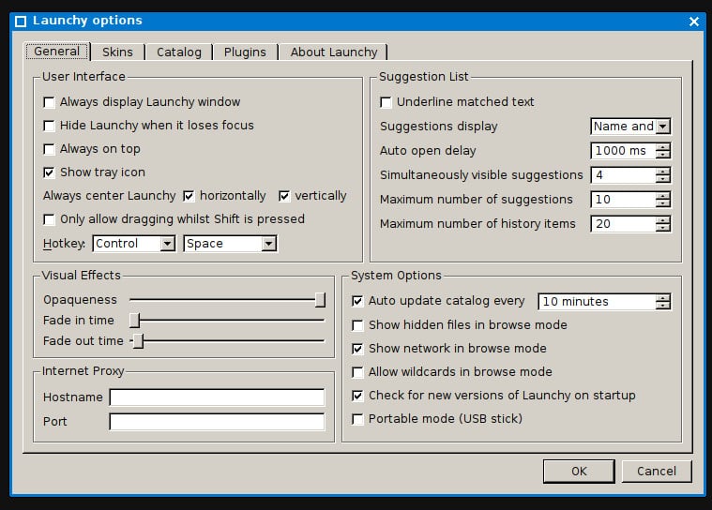
Task: Click the Opaqueness slider handle
Action: (320, 300)
